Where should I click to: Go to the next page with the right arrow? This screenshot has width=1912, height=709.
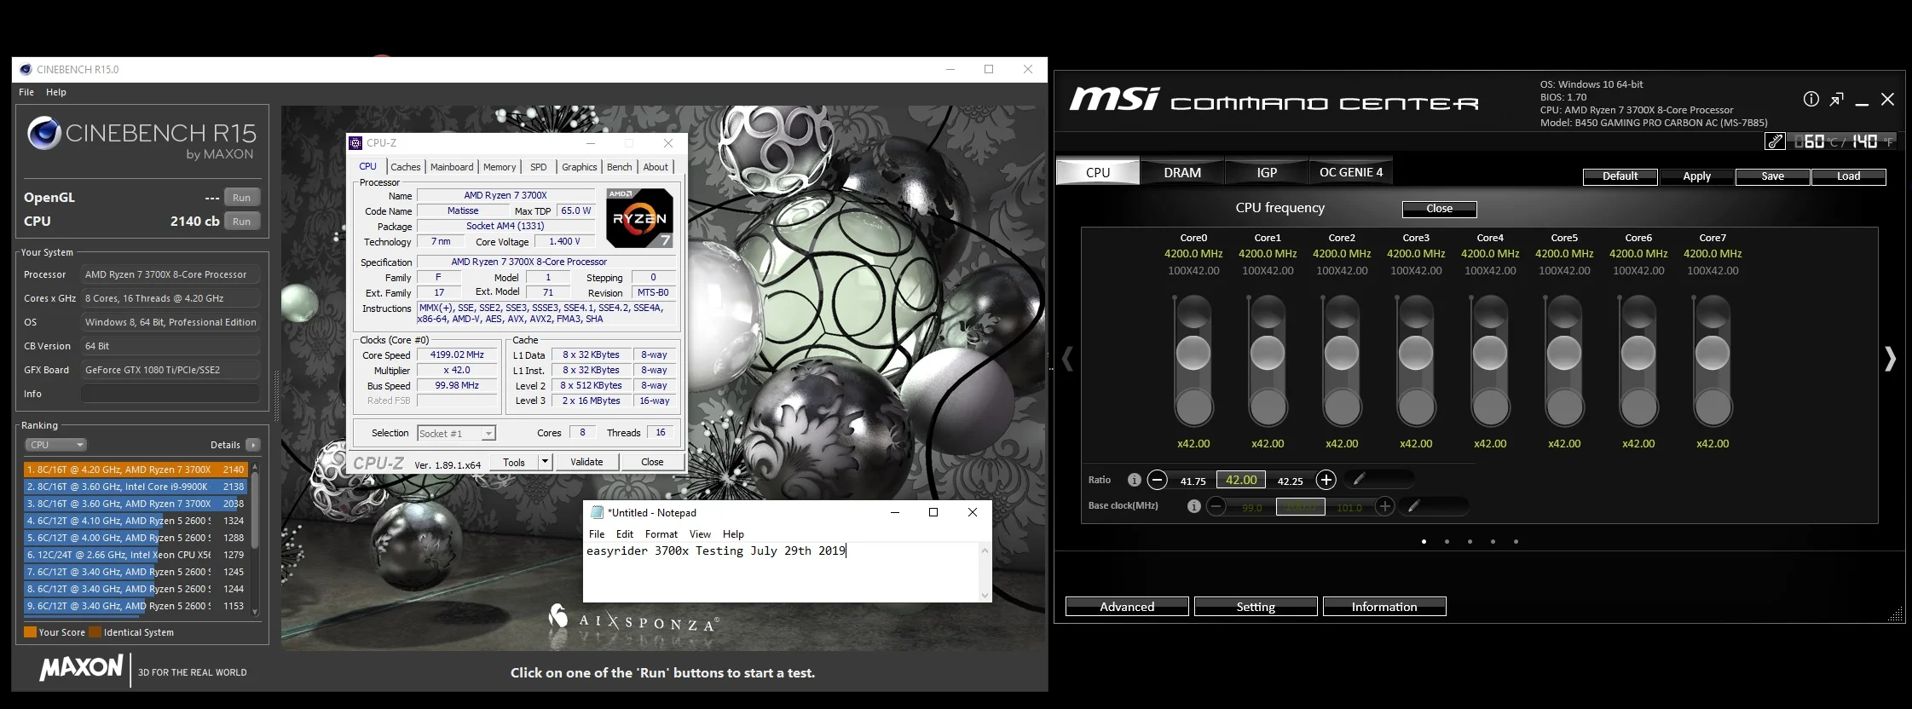pyautogui.click(x=1889, y=359)
